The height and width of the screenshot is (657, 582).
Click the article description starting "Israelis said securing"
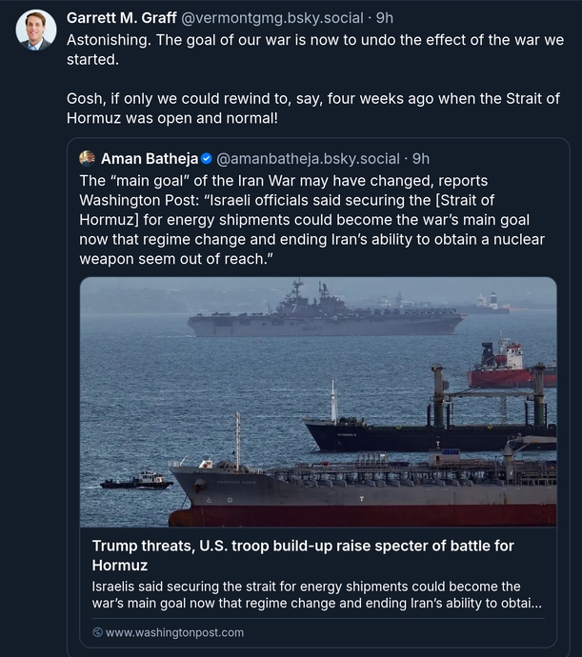(x=315, y=594)
